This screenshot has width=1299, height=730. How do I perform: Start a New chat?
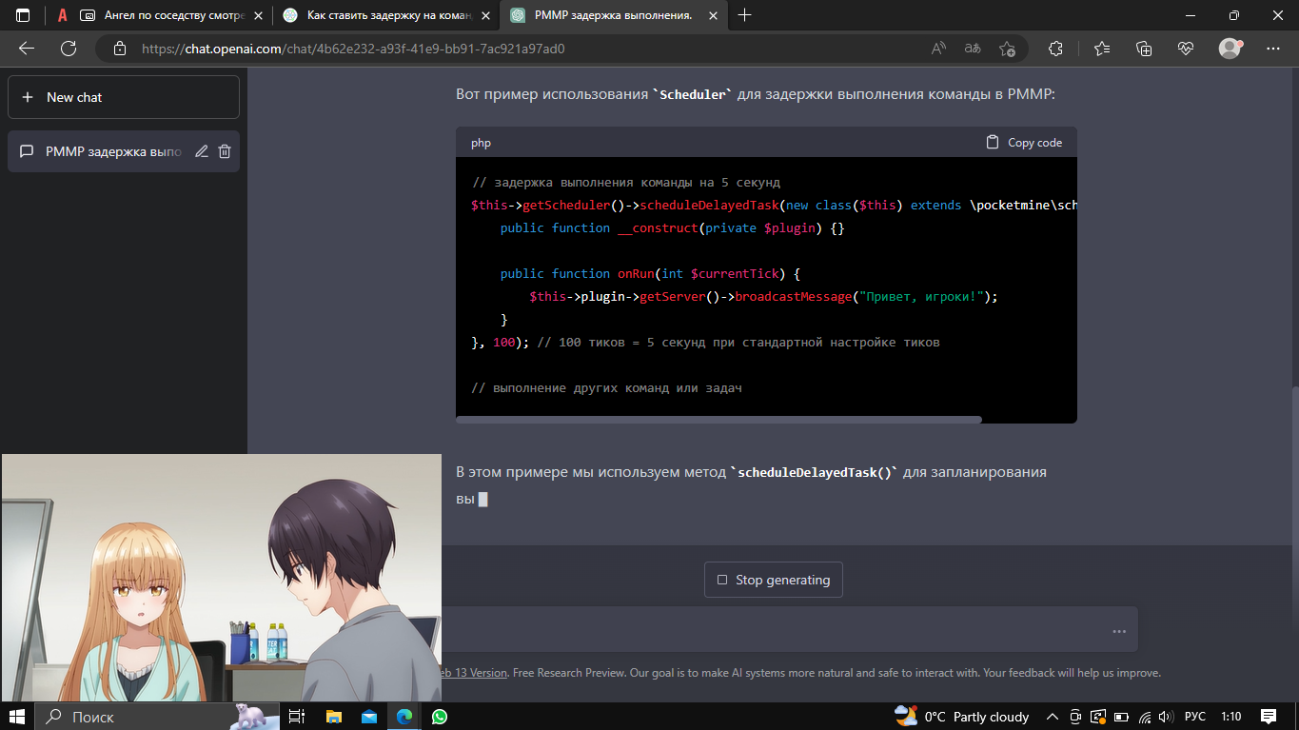coord(124,97)
